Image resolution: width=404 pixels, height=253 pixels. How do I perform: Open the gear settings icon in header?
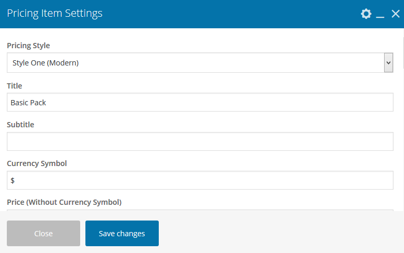click(x=366, y=14)
